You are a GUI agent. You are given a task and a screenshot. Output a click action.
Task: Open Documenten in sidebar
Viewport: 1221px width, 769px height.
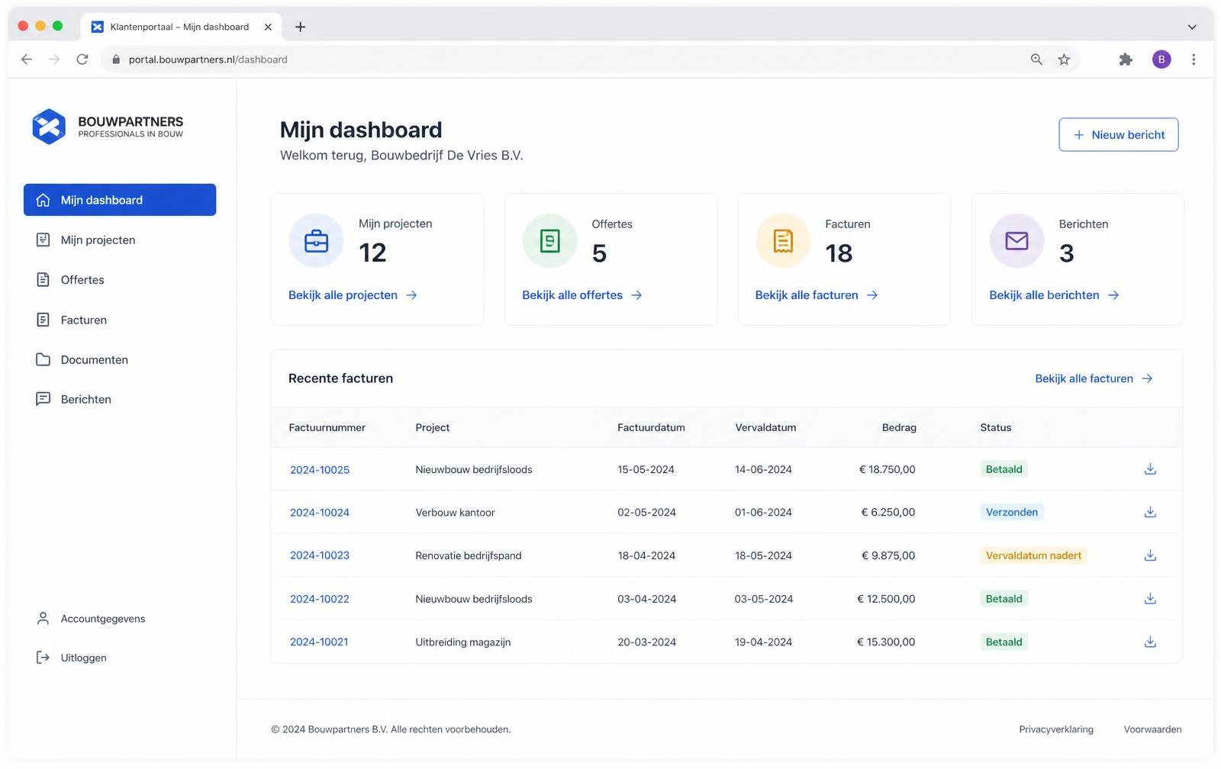[x=120, y=359]
